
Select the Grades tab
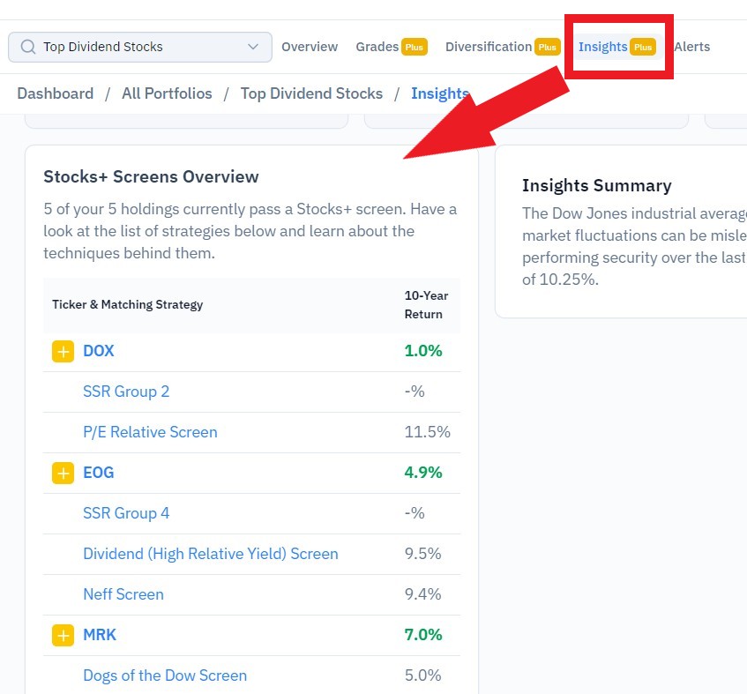point(377,47)
